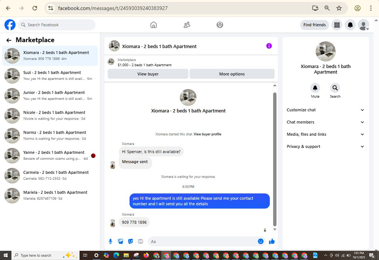
Task: Open browser zoom magnifier icon
Action: (327, 8)
